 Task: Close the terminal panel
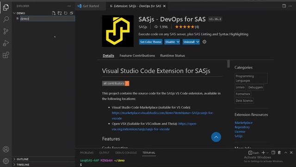pyautogui.click(x=291, y=153)
